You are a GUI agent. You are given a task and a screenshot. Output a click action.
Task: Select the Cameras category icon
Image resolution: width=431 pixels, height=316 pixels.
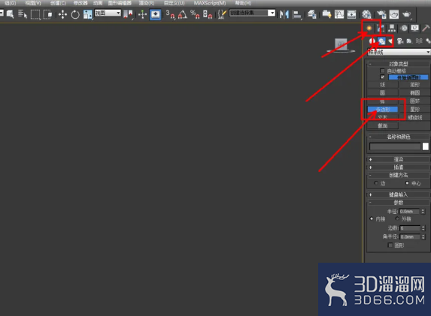400,41
